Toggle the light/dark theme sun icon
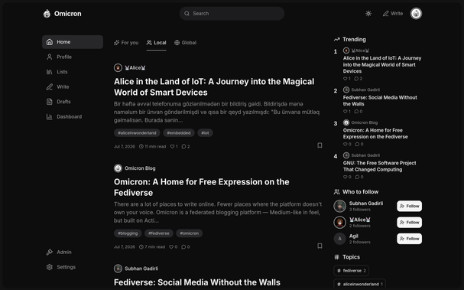The image size is (464, 290). [368, 13]
